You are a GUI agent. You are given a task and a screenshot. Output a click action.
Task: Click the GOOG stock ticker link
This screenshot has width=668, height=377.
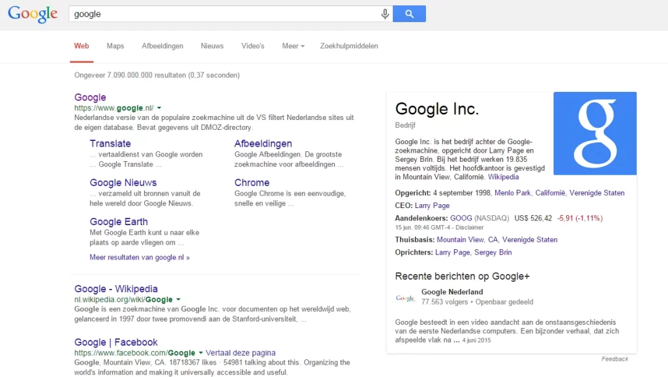[x=460, y=219]
